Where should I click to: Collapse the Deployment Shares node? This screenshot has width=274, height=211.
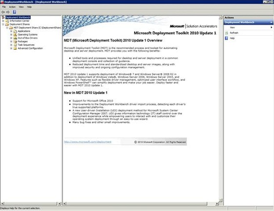click(x=3, y=24)
